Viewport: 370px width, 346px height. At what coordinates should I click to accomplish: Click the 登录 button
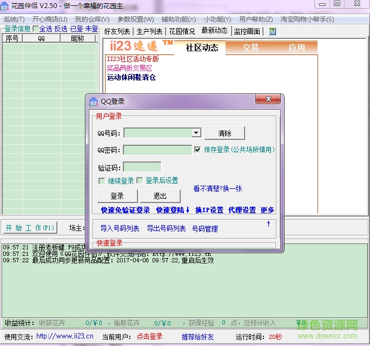click(x=117, y=196)
